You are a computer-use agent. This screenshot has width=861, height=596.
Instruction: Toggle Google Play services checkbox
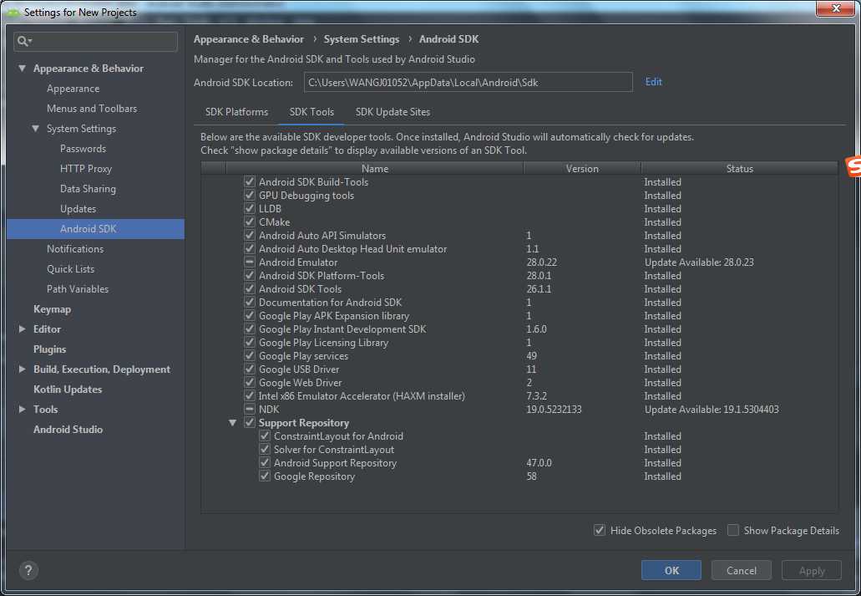[250, 355]
